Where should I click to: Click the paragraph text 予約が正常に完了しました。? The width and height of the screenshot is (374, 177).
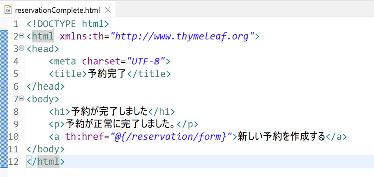click(121, 124)
